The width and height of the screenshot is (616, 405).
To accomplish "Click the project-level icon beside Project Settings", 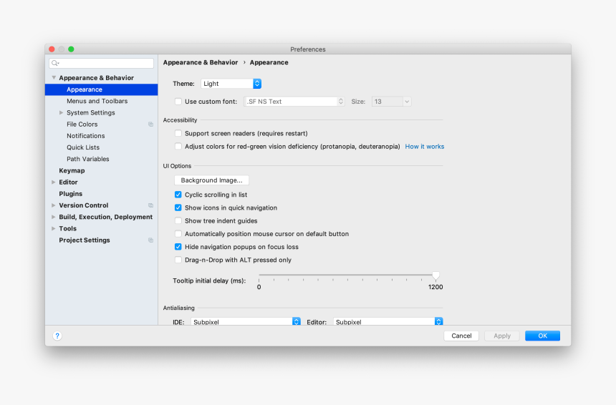I will point(150,240).
